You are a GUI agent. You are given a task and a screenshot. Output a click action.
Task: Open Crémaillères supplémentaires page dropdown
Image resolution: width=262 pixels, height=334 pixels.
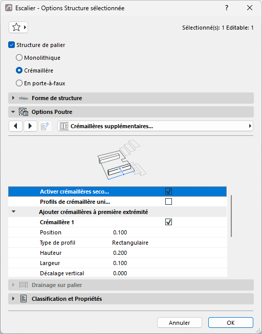click(x=156, y=126)
